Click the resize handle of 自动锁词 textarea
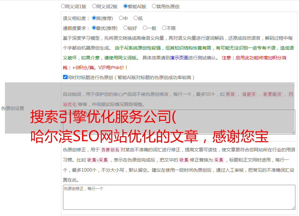This screenshot has height=216, width=299. tap(293, 132)
